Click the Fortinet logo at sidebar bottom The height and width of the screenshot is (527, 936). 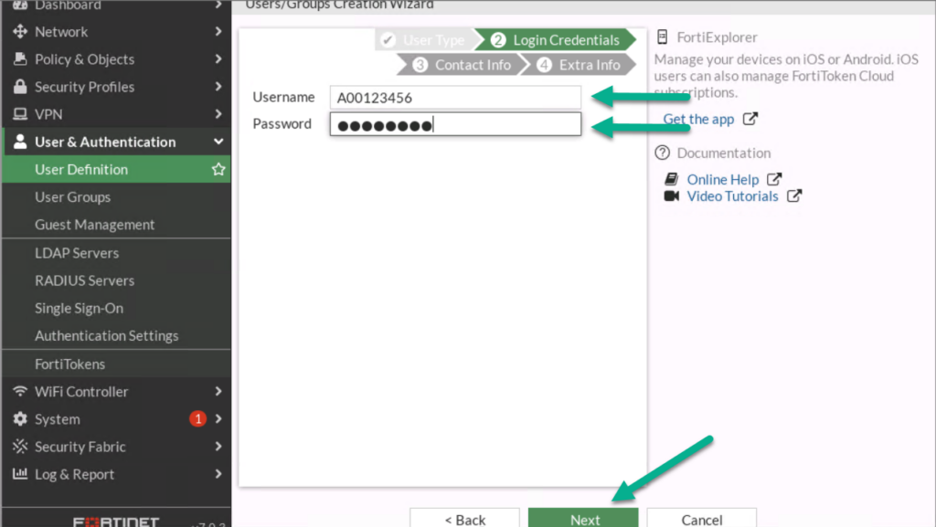click(x=117, y=522)
